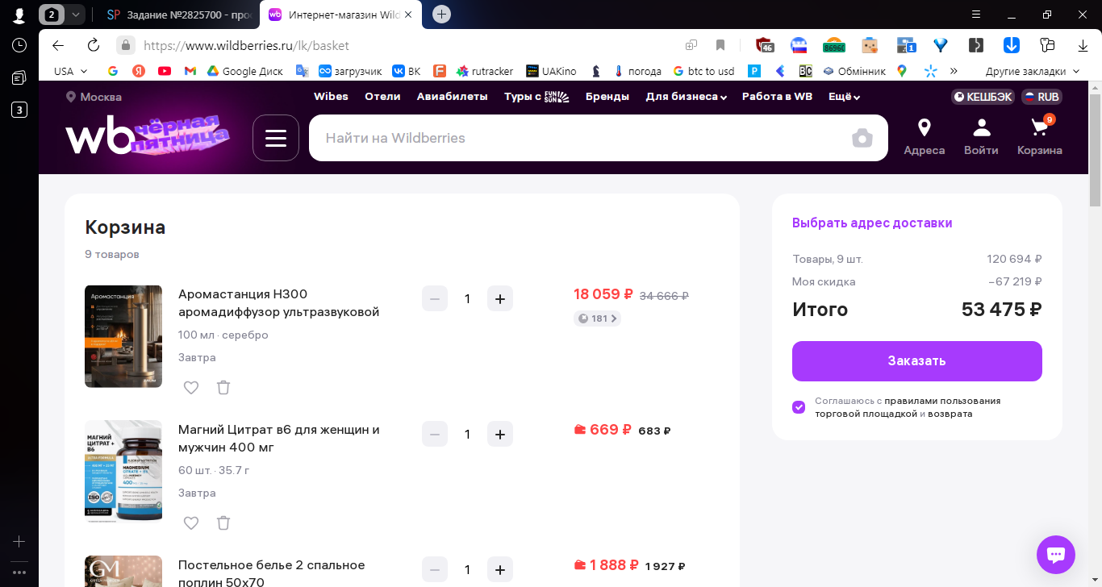The width and height of the screenshot is (1102, 587).
Task: Open the Отели menu item
Action: (x=382, y=97)
